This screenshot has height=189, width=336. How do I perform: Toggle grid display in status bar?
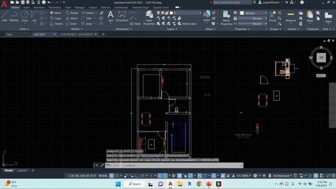pos(112,176)
